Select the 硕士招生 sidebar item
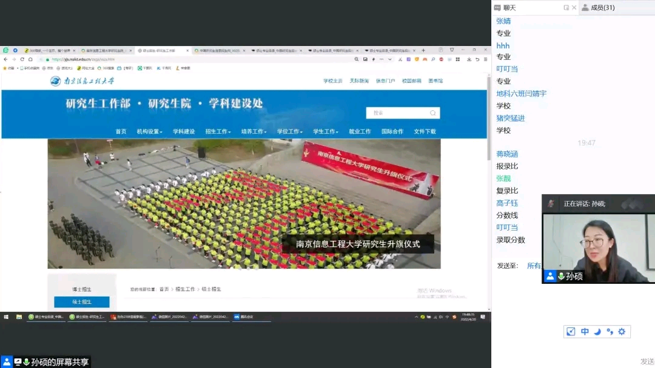Image resolution: width=655 pixels, height=368 pixels. pos(82,302)
